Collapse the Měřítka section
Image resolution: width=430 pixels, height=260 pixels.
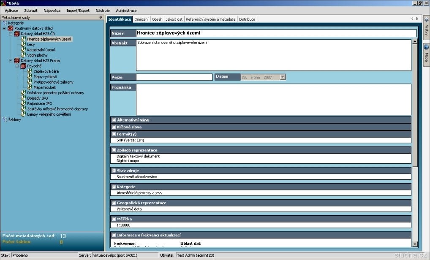pyautogui.click(x=114, y=219)
